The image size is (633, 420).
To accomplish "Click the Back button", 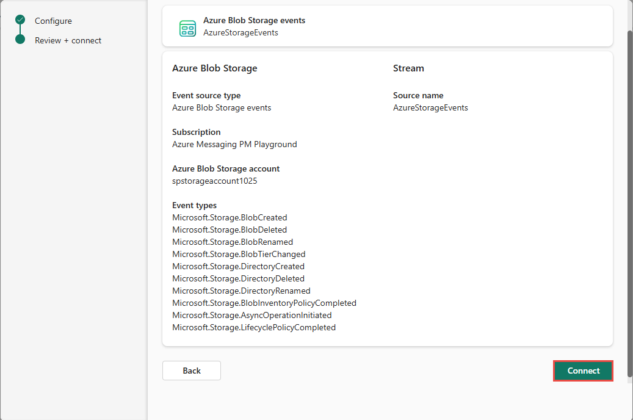I will coord(191,371).
